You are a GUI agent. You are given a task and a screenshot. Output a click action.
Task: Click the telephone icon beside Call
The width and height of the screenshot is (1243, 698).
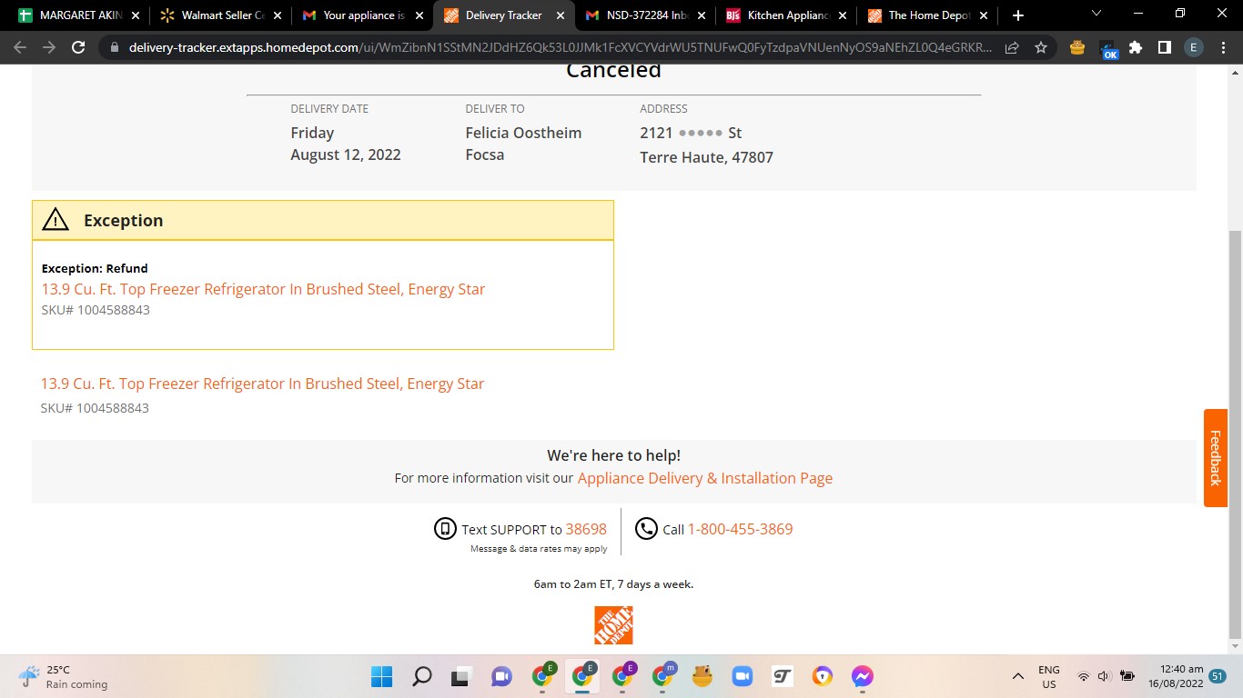[x=646, y=528]
